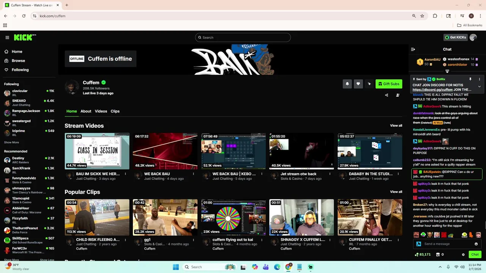The image size is (486, 273).
Task: Open the weather widget on taskbar
Action: click(17, 267)
